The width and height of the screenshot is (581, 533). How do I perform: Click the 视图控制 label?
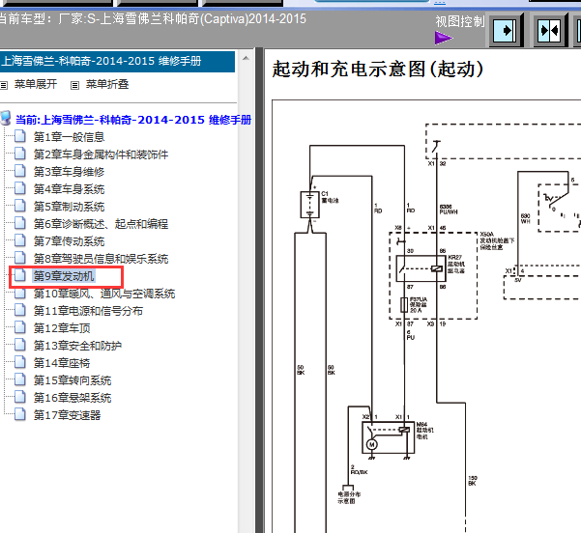click(x=460, y=21)
